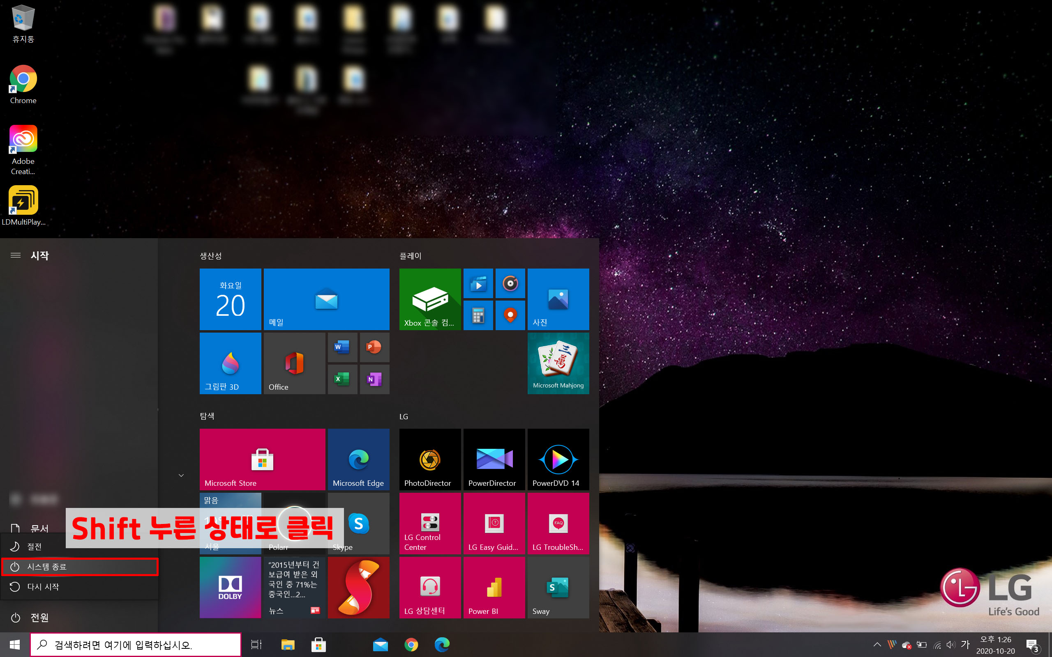
Task: Click the taskbar search input box
Action: pos(136,644)
